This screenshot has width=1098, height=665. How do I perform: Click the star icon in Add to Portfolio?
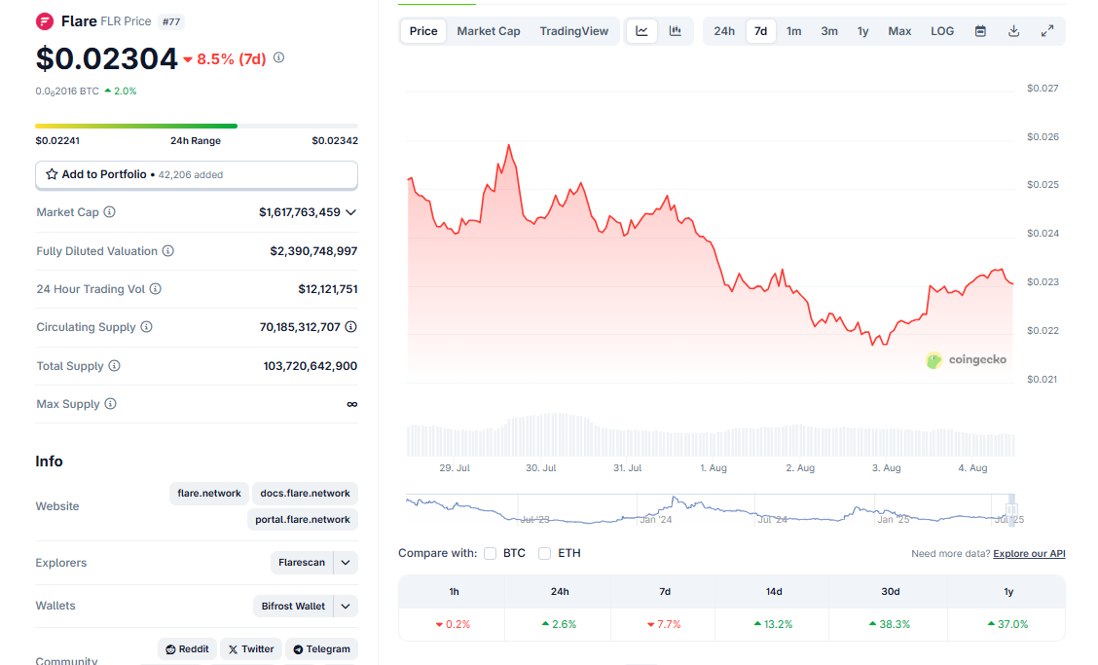52,174
